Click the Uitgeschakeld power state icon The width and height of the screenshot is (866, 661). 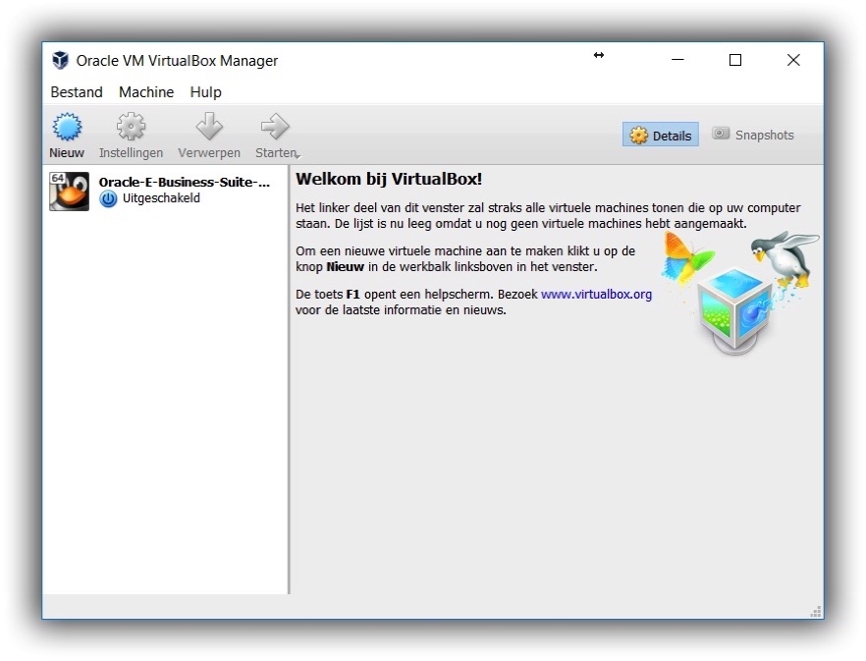[x=108, y=199]
